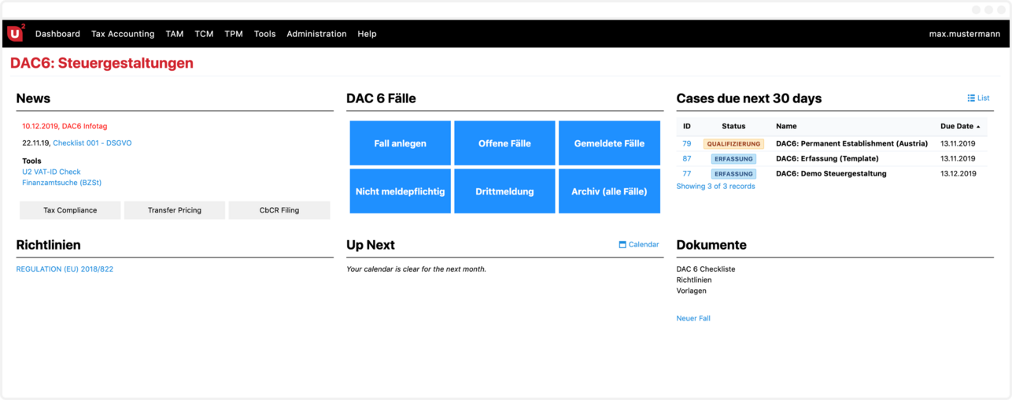Open the Administration menu
The image size is (1012, 400).
point(316,34)
